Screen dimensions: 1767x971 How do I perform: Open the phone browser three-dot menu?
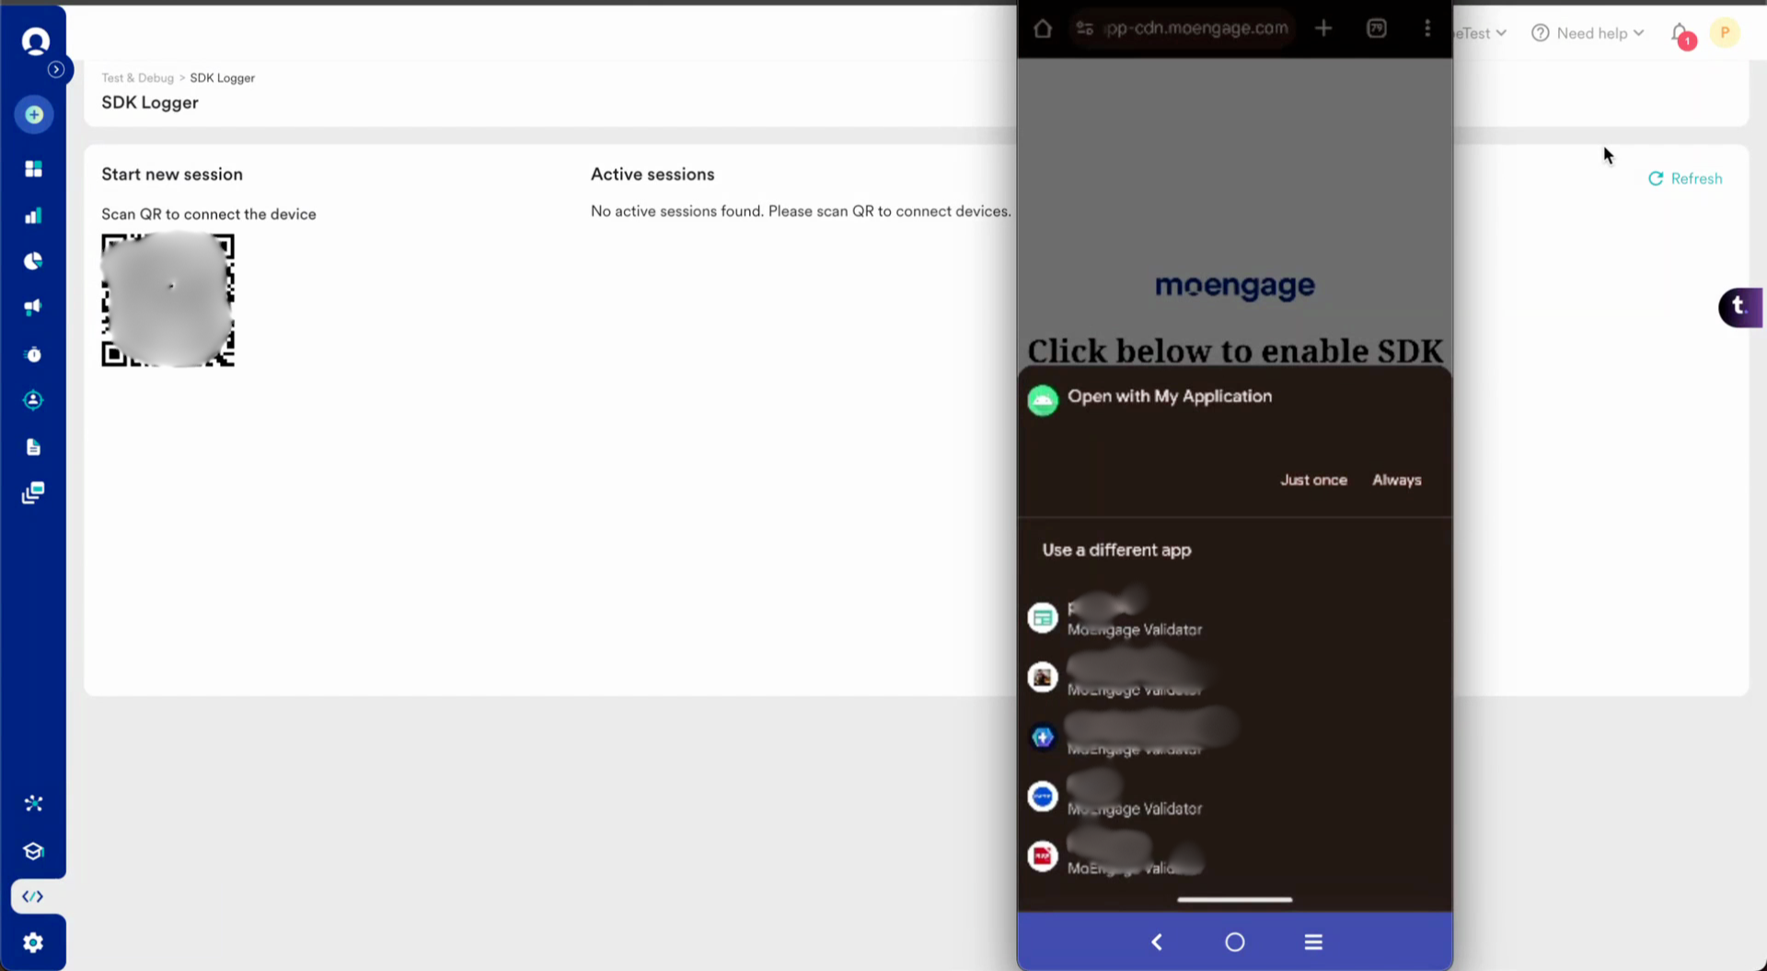(x=1427, y=29)
